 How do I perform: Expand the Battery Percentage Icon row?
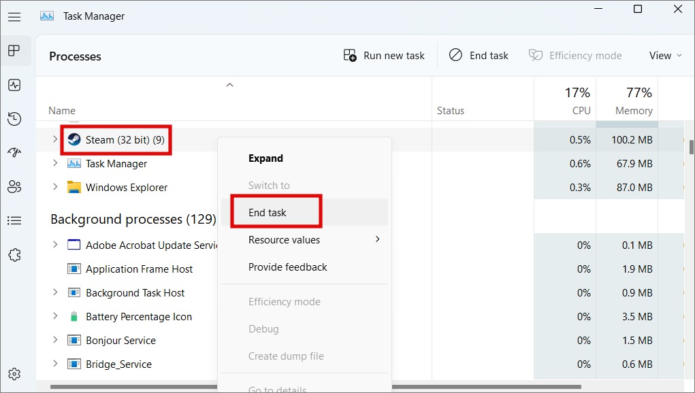55,316
